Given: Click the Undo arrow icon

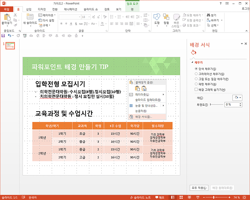Looking at the screenshot, I should click(x=10, y=35).
